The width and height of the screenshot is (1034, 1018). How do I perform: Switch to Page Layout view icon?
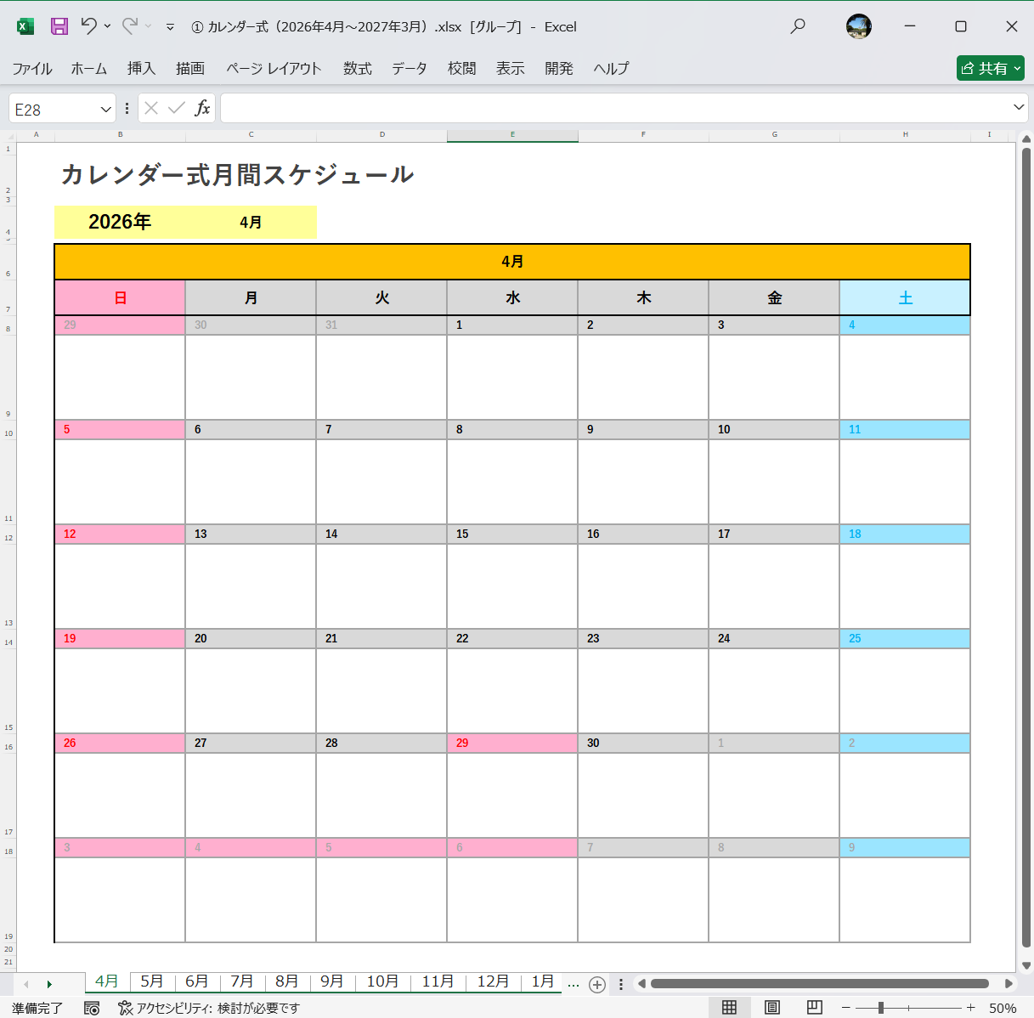[x=771, y=1006]
